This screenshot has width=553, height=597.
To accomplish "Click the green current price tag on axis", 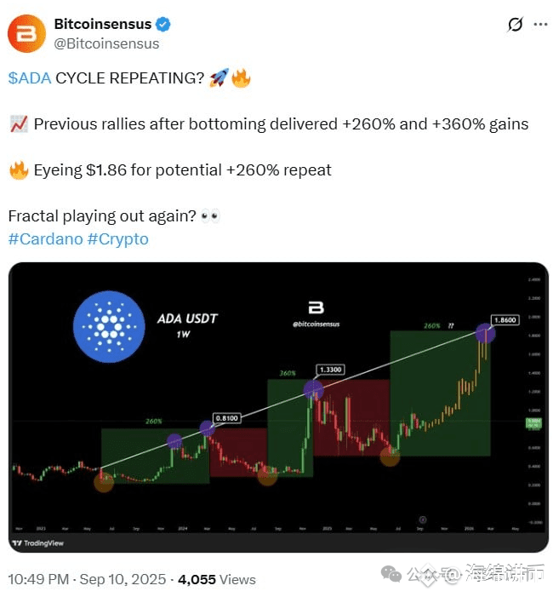I will point(533,423).
